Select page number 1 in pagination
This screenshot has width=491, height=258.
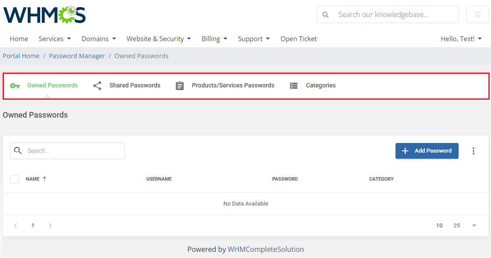32,226
